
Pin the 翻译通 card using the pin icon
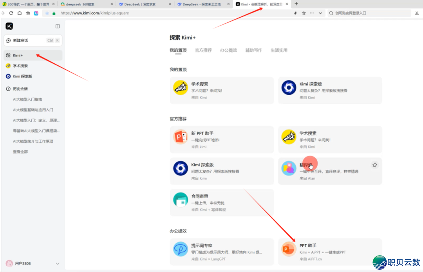tap(374, 165)
